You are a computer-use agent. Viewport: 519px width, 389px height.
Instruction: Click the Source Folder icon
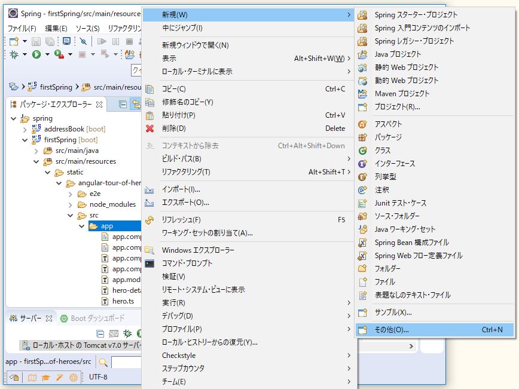pos(362,216)
